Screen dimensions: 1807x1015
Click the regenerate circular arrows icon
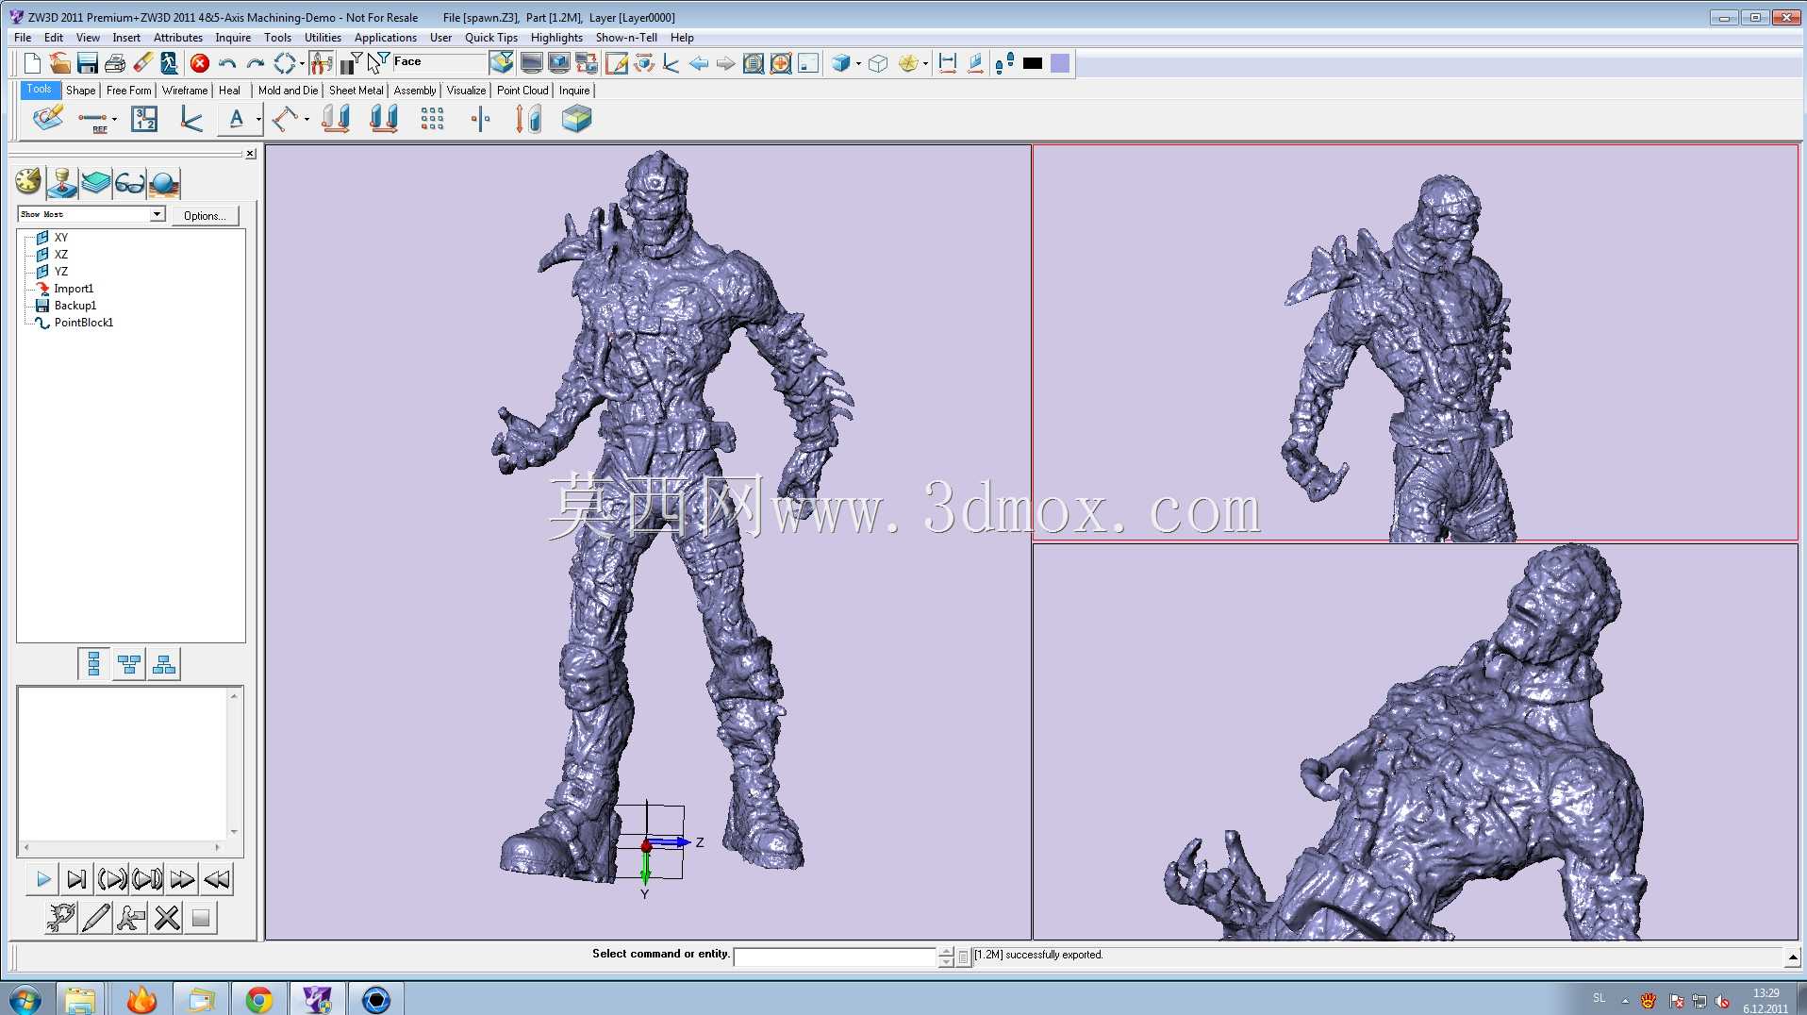click(284, 63)
